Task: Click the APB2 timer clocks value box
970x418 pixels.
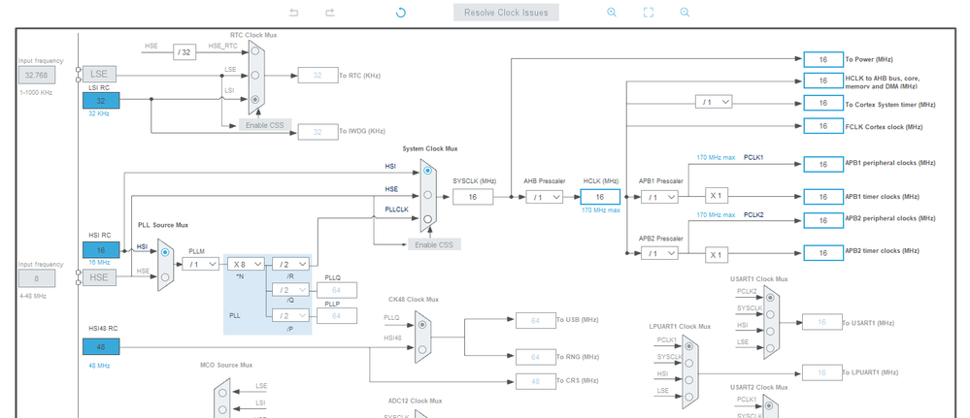Action: 823,253
